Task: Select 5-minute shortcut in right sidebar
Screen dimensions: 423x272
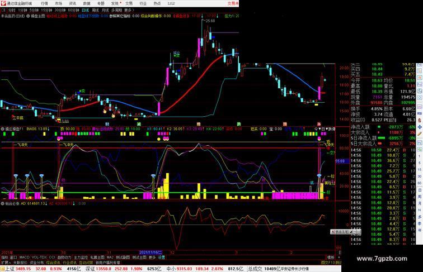Action: click(x=420, y=163)
